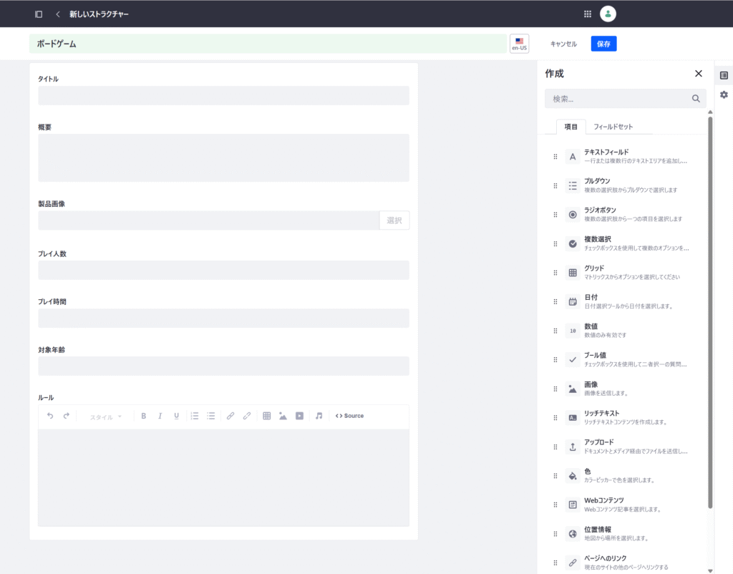Switch to the フィールドセット tab
733x574 pixels.
coord(613,127)
